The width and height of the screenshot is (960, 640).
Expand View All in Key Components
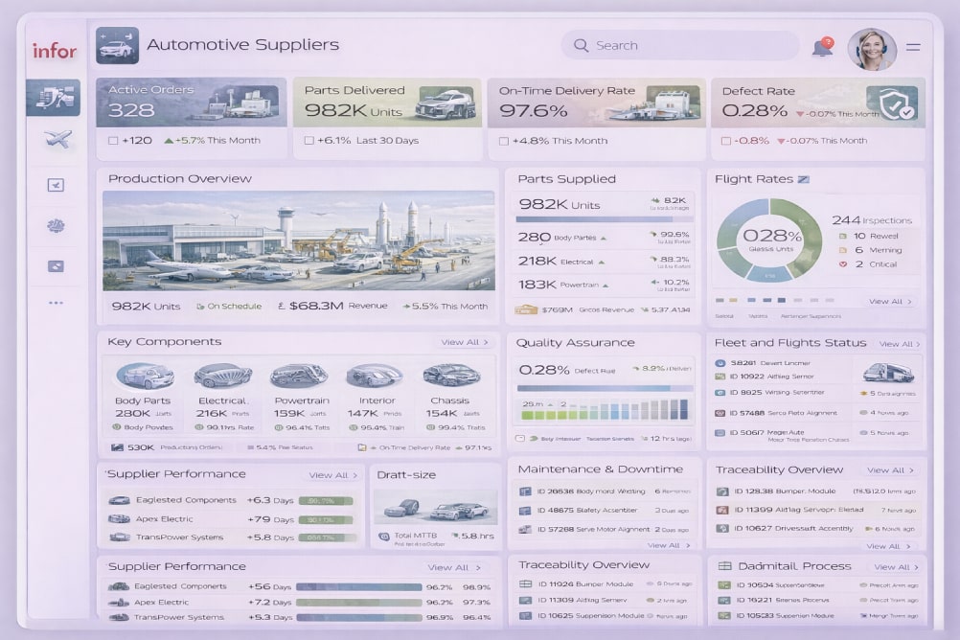tap(465, 342)
